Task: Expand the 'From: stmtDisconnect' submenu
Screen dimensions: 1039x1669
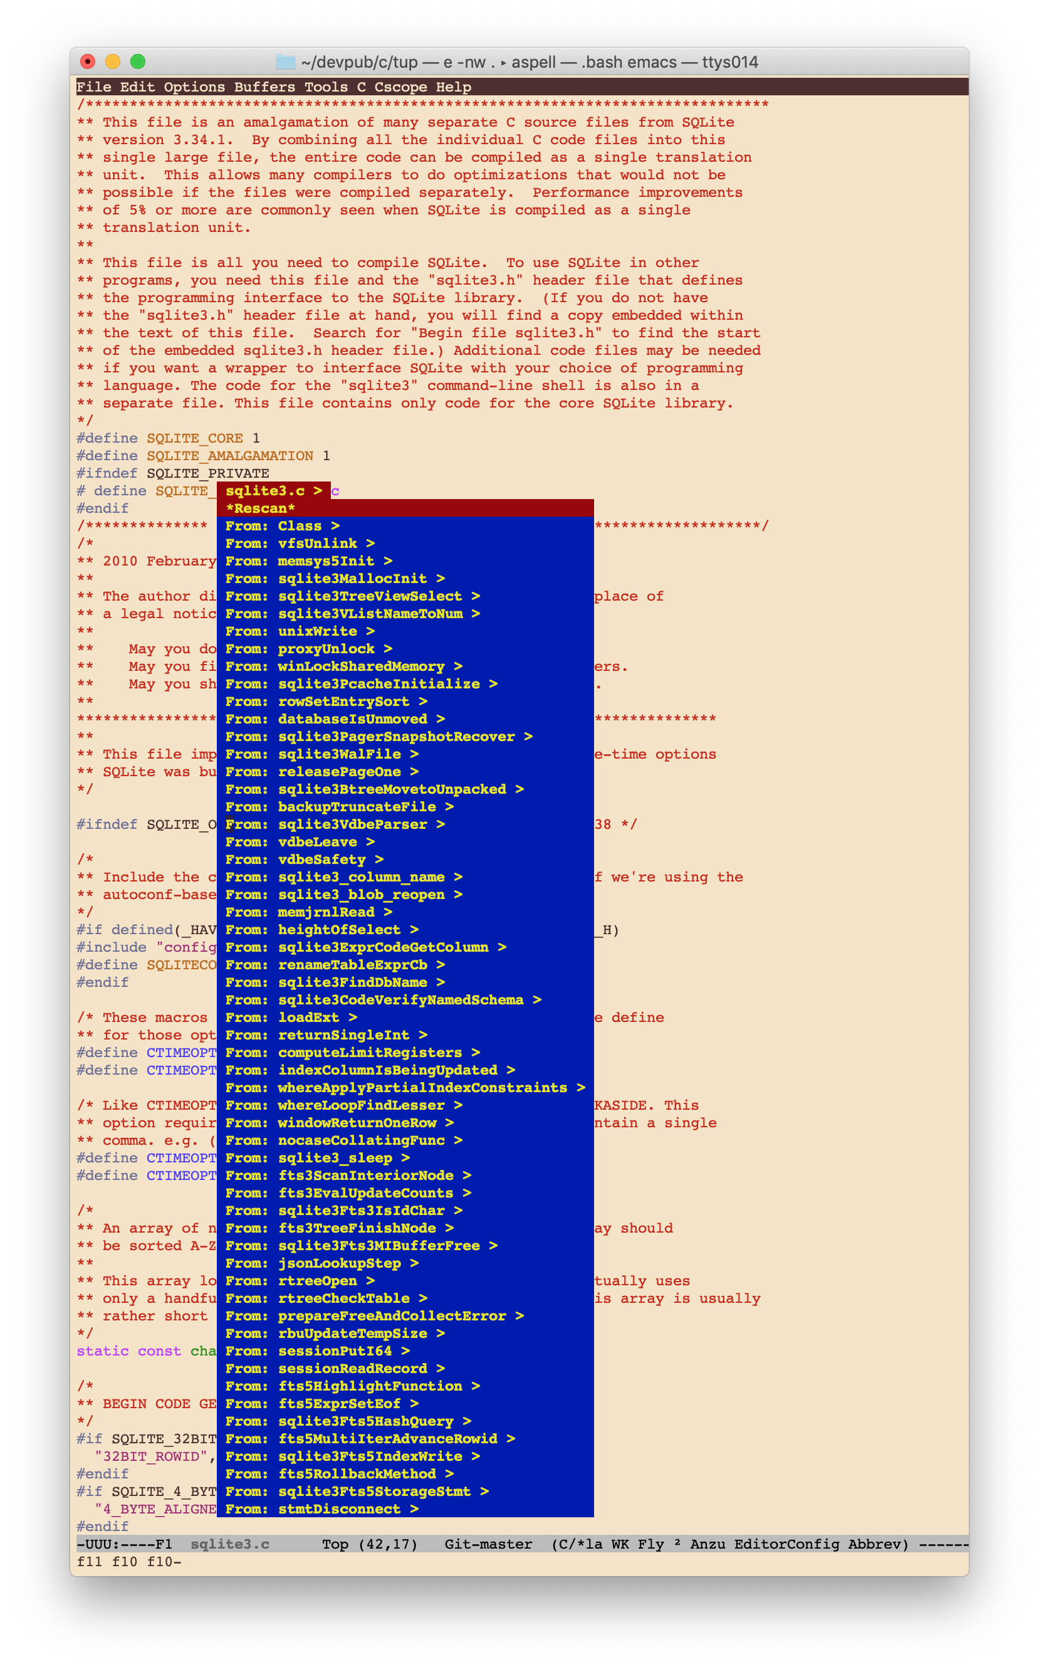Action: pyautogui.click(x=405, y=1509)
